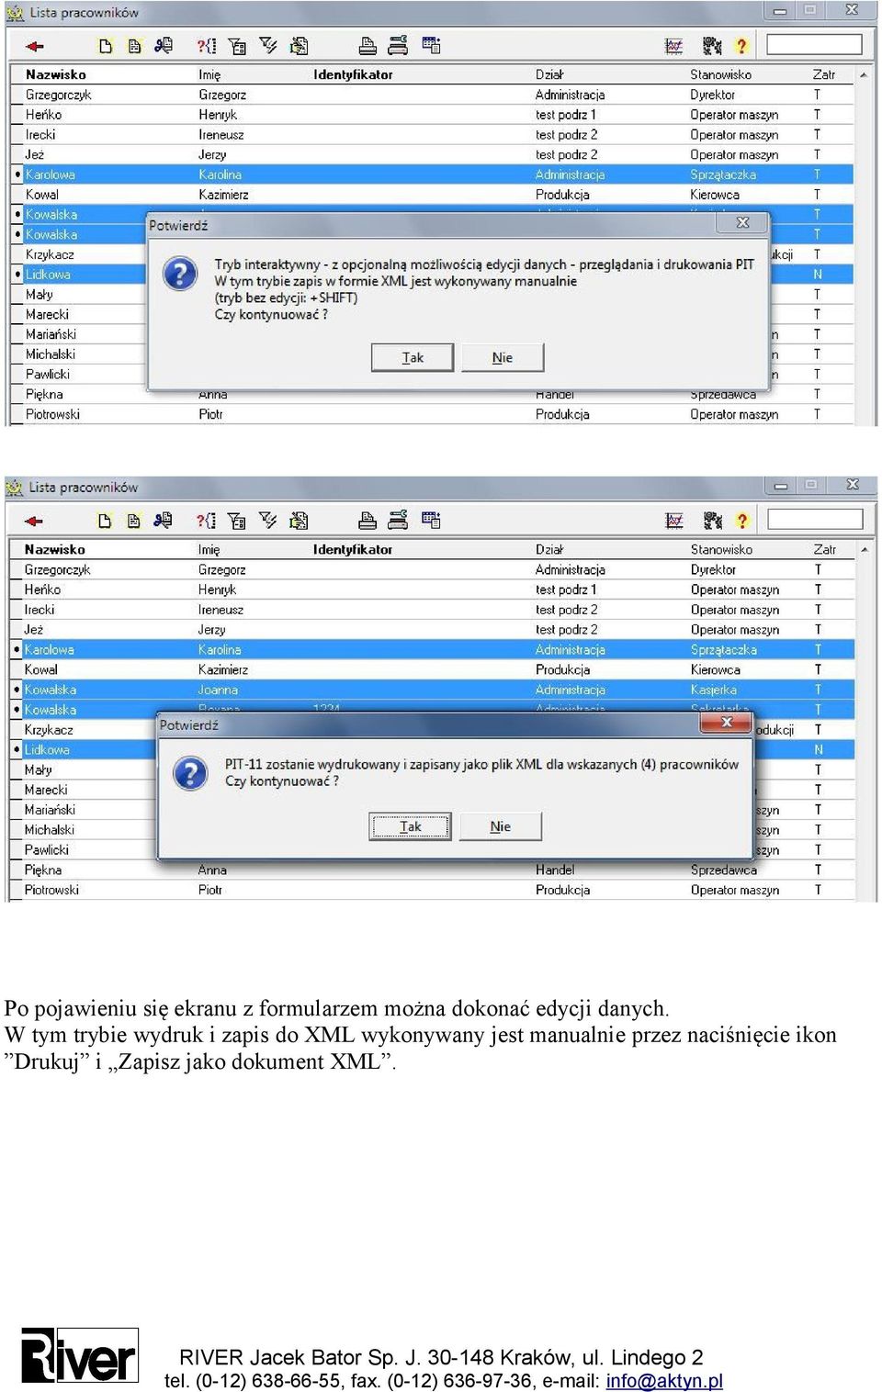The height and width of the screenshot is (1392, 882).
Task: Click highlighted Lidkowa name in first window
Action: click(48, 275)
